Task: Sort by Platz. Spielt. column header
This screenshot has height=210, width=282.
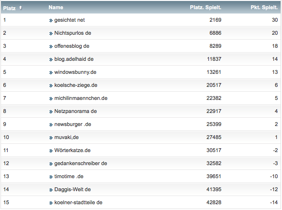Action: coord(206,7)
